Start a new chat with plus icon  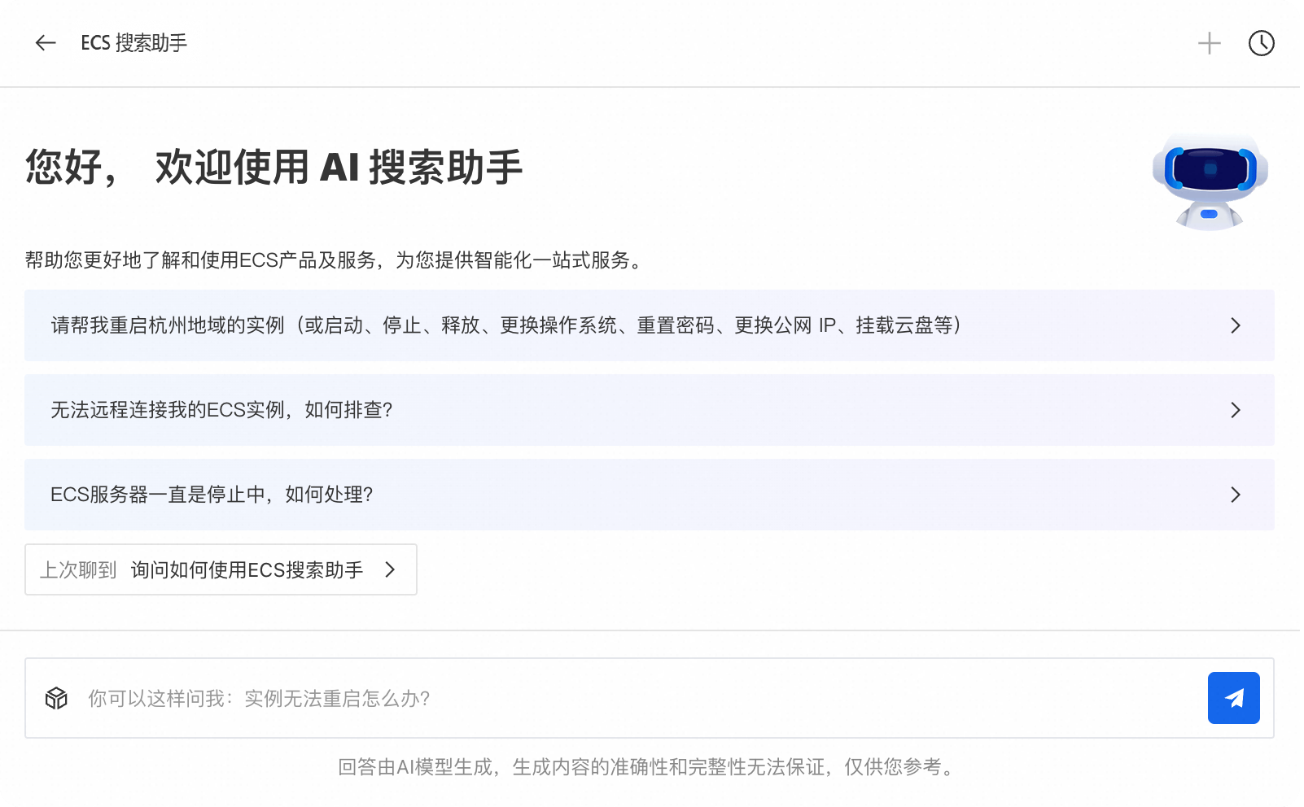[1210, 43]
